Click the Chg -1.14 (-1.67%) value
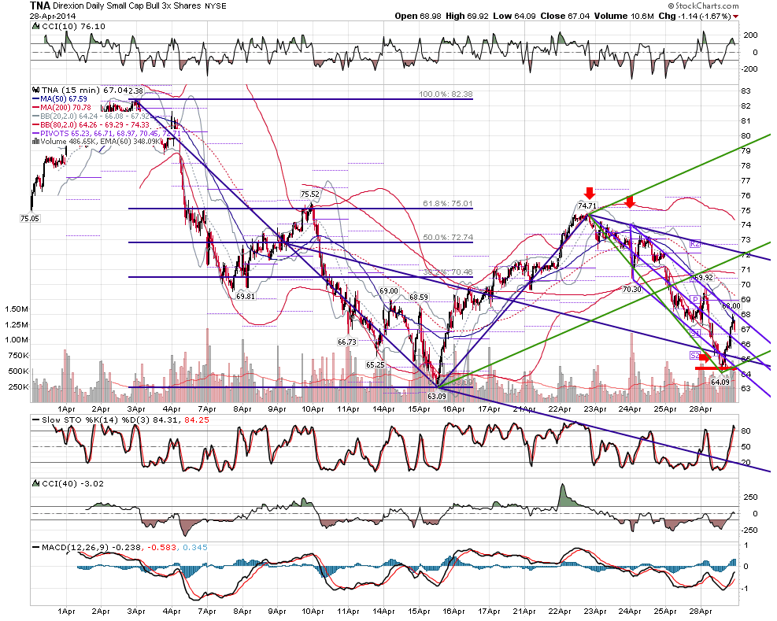Image resolution: width=777 pixels, height=621 pixels. 695,16
